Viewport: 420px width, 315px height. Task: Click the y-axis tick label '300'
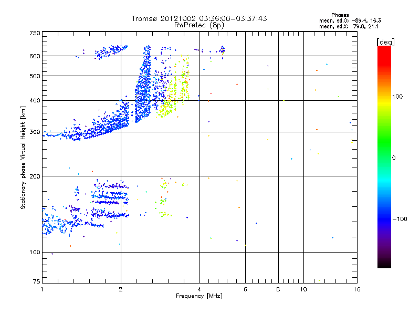coord(35,132)
